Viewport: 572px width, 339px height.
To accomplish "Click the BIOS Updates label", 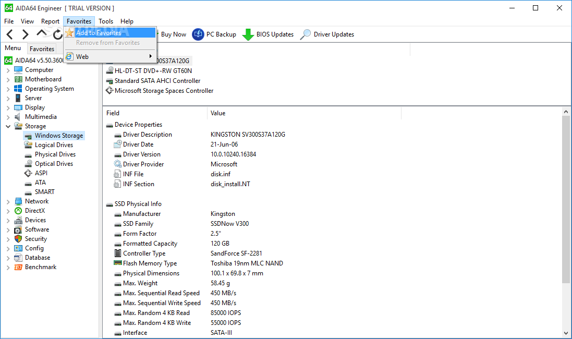I will (275, 34).
